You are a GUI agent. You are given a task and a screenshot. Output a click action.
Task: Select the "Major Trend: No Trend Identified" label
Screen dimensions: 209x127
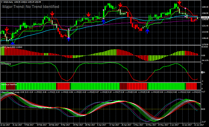[31, 7]
